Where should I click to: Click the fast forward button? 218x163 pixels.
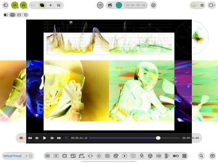[x=59, y=138]
